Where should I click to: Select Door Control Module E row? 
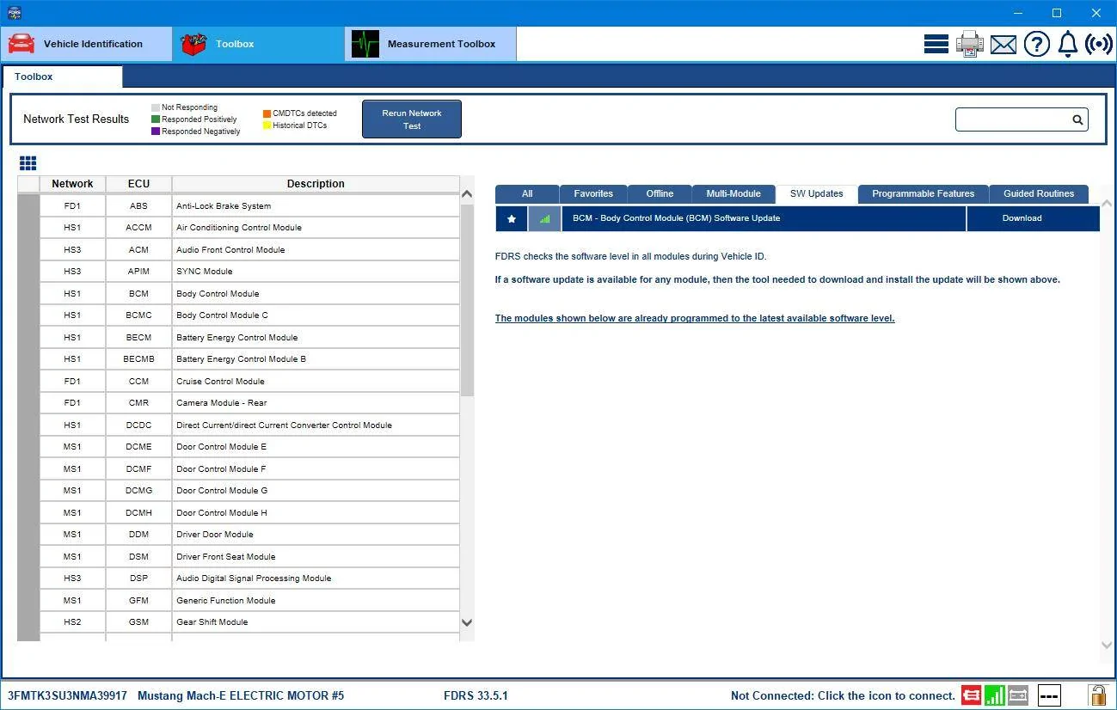pos(249,447)
